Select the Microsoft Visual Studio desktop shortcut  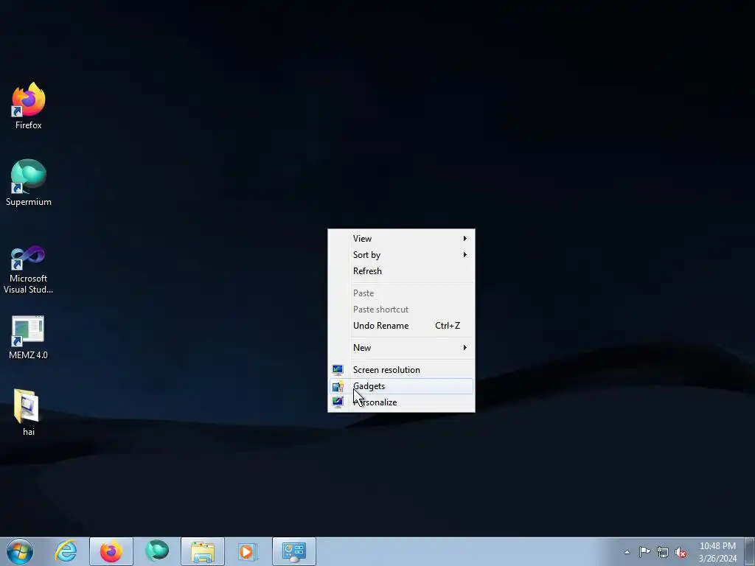click(29, 270)
